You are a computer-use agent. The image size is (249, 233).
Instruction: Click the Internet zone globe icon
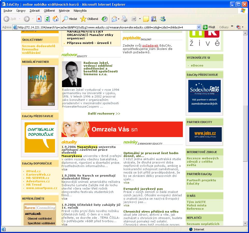click(x=191, y=229)
